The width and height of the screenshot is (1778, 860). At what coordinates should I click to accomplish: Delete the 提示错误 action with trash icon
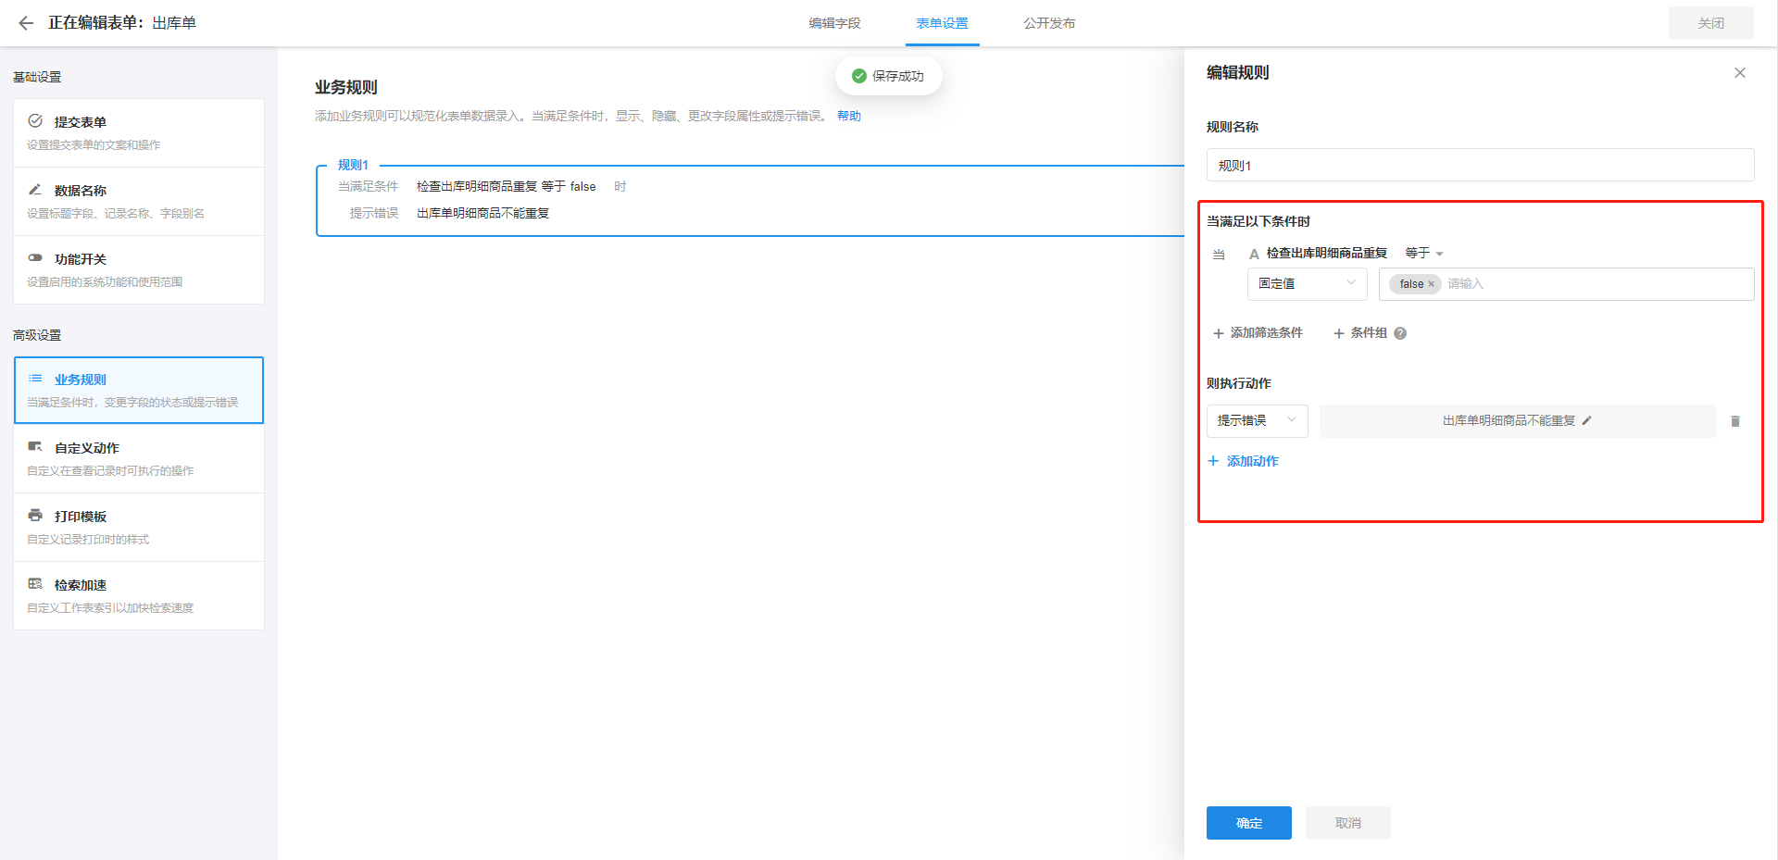pyautogui.click(x=1734, y=421)
